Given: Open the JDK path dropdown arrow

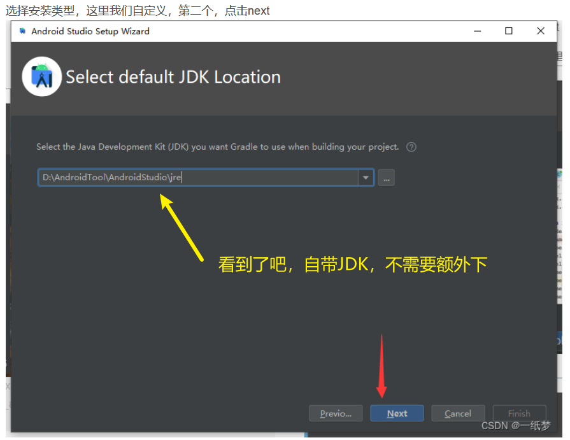Looking at the screenshot, I should [366, 178].
